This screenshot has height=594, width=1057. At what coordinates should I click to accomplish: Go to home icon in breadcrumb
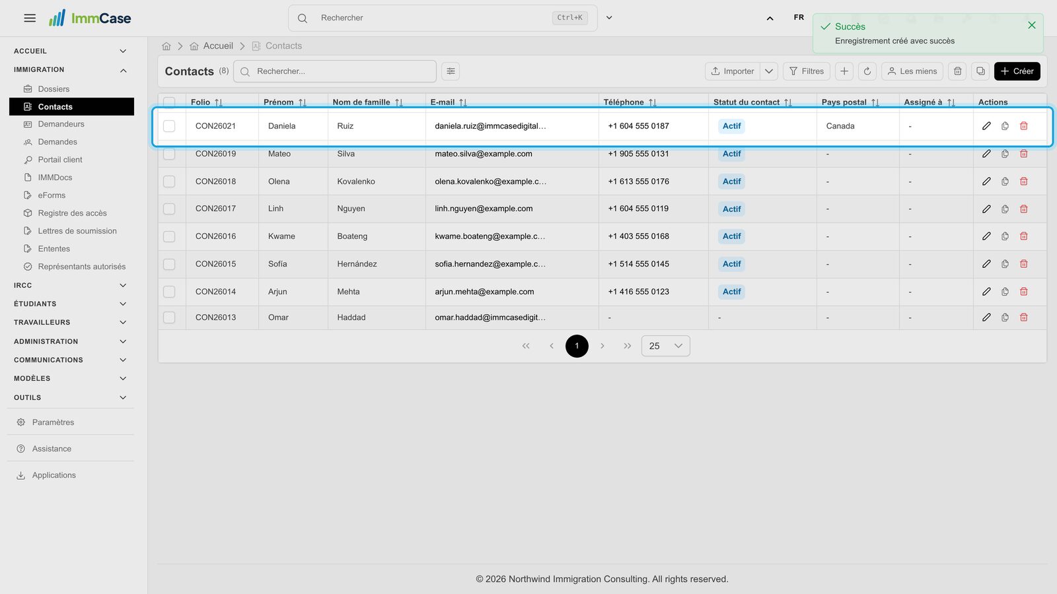(x=166, y=46)
